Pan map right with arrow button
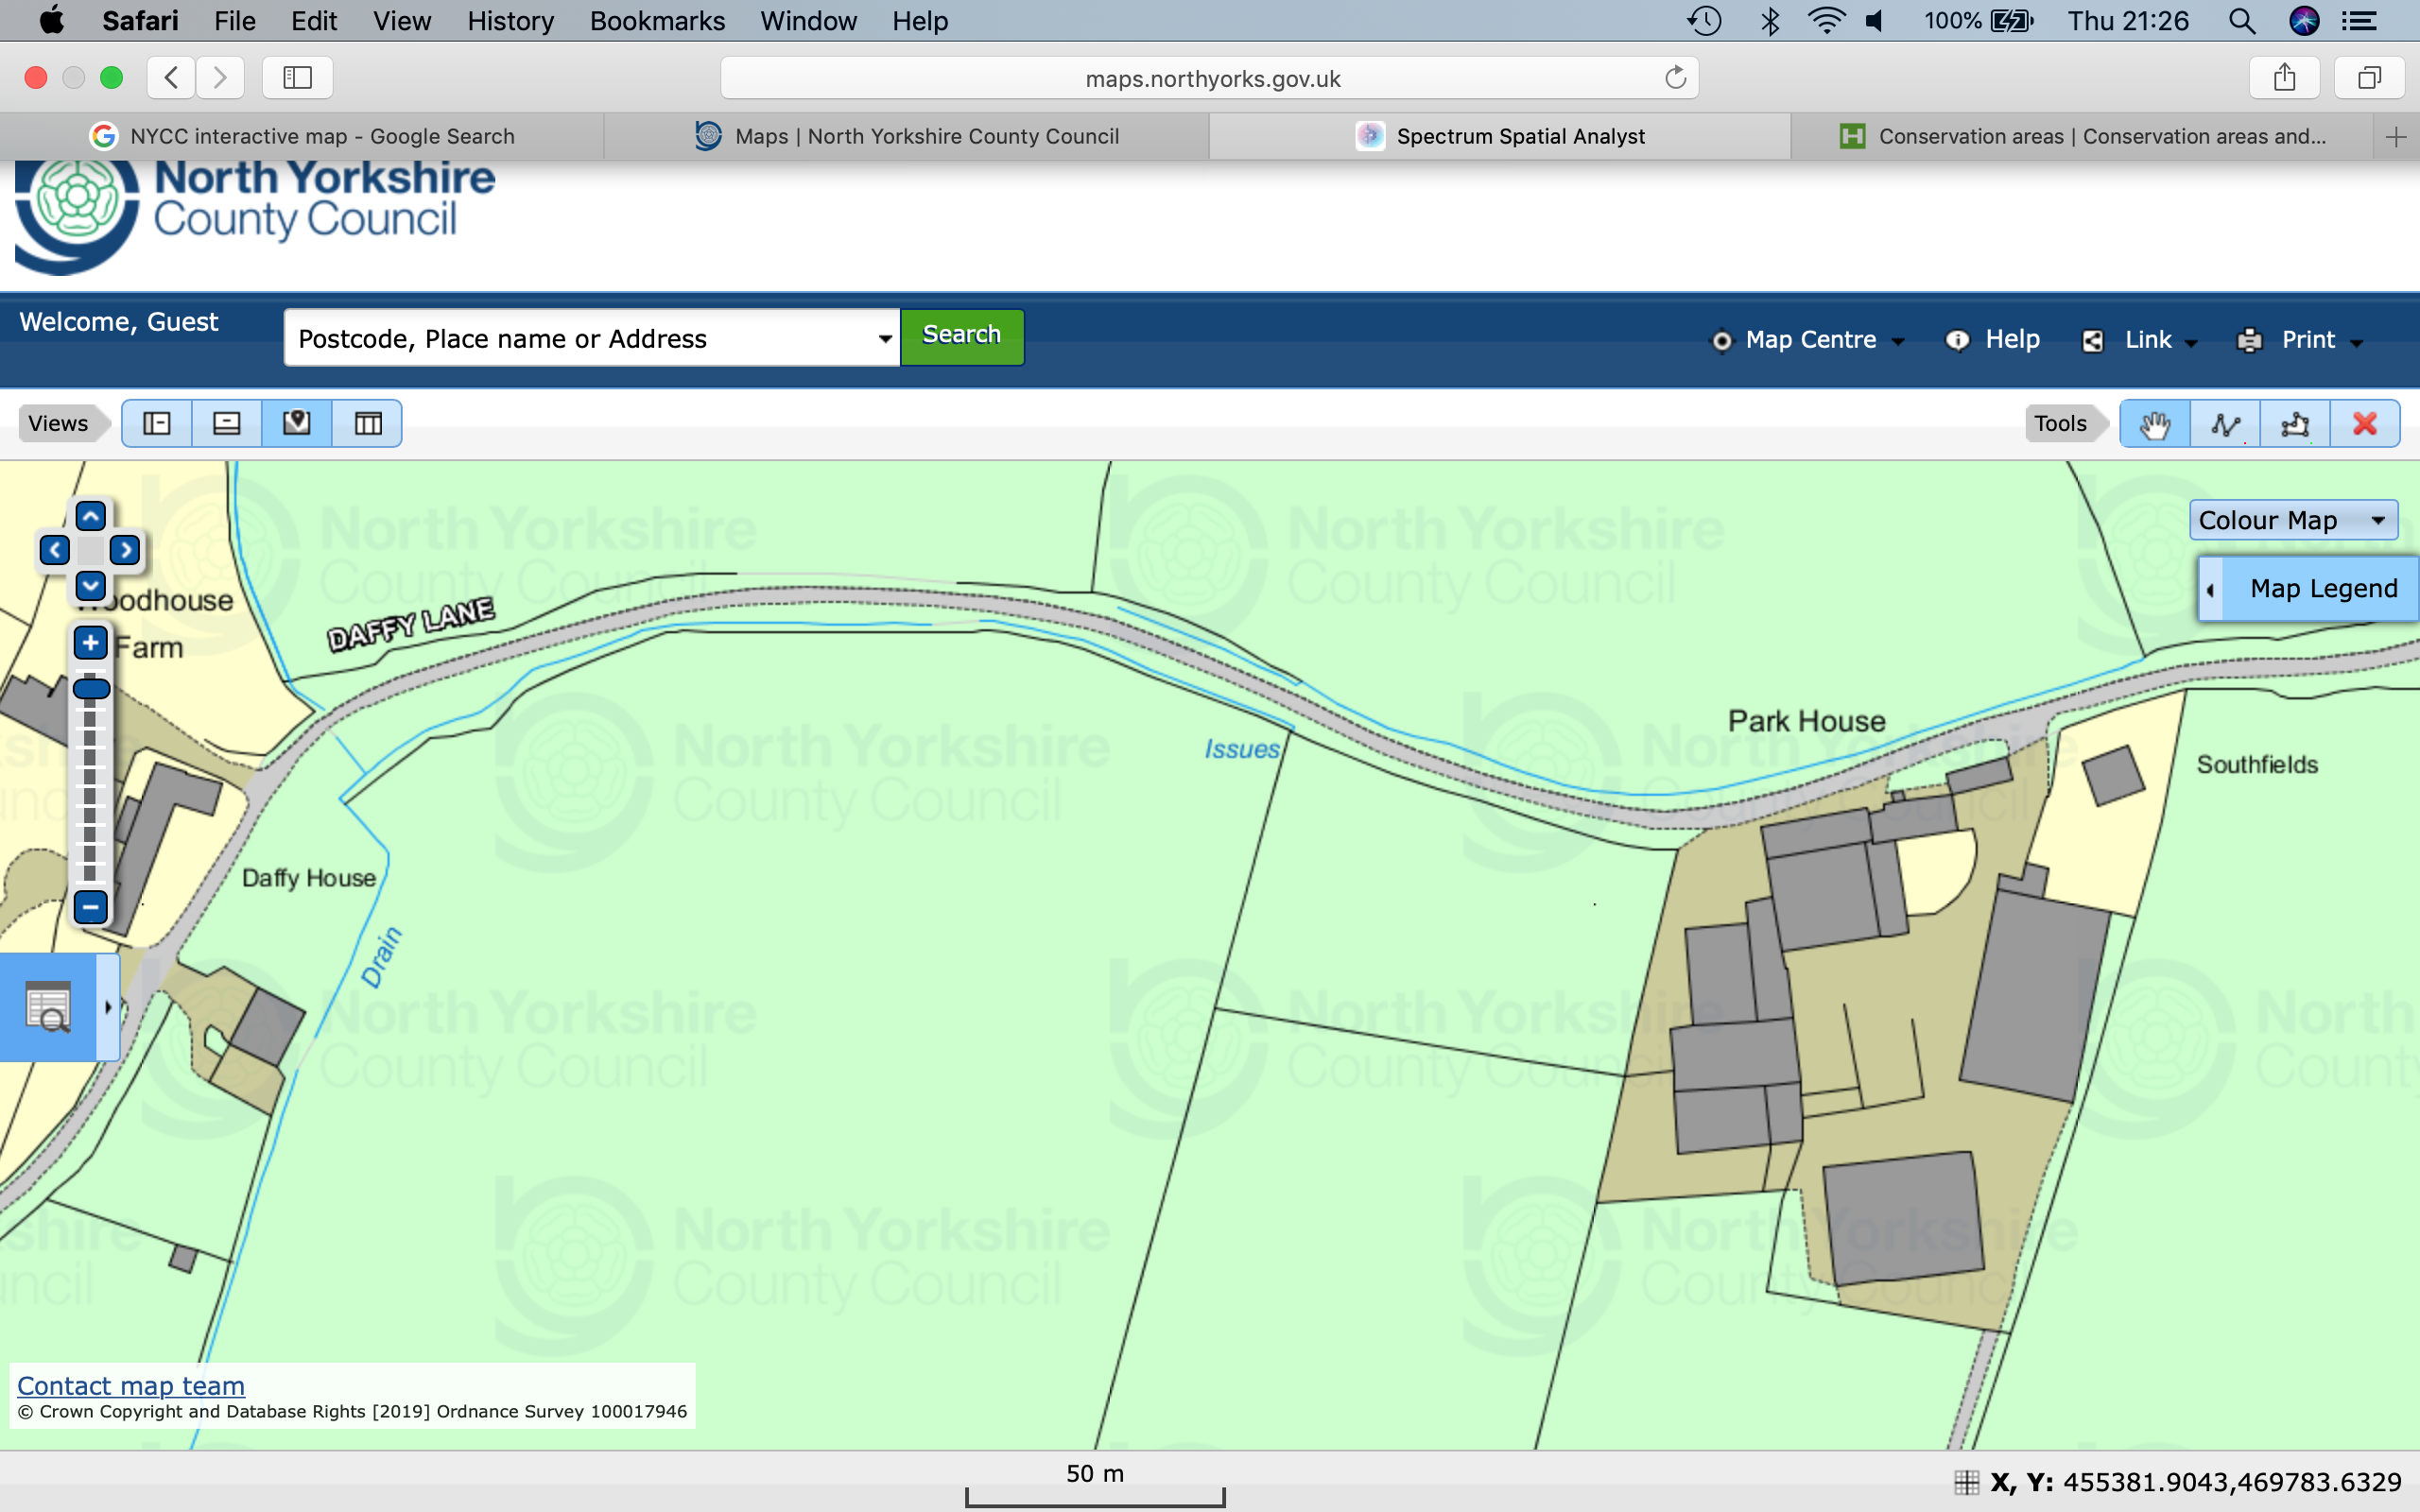Image resolution: width=2420 pixels, height=1512 pixels. (x=125, y=550)
